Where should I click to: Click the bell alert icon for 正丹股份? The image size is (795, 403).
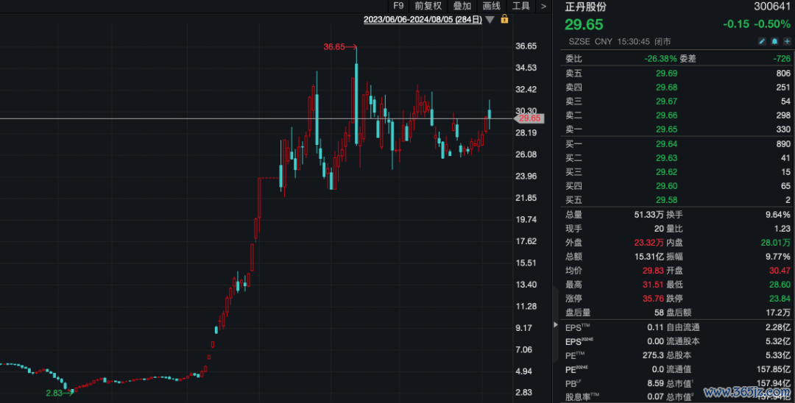click(775, 42)
